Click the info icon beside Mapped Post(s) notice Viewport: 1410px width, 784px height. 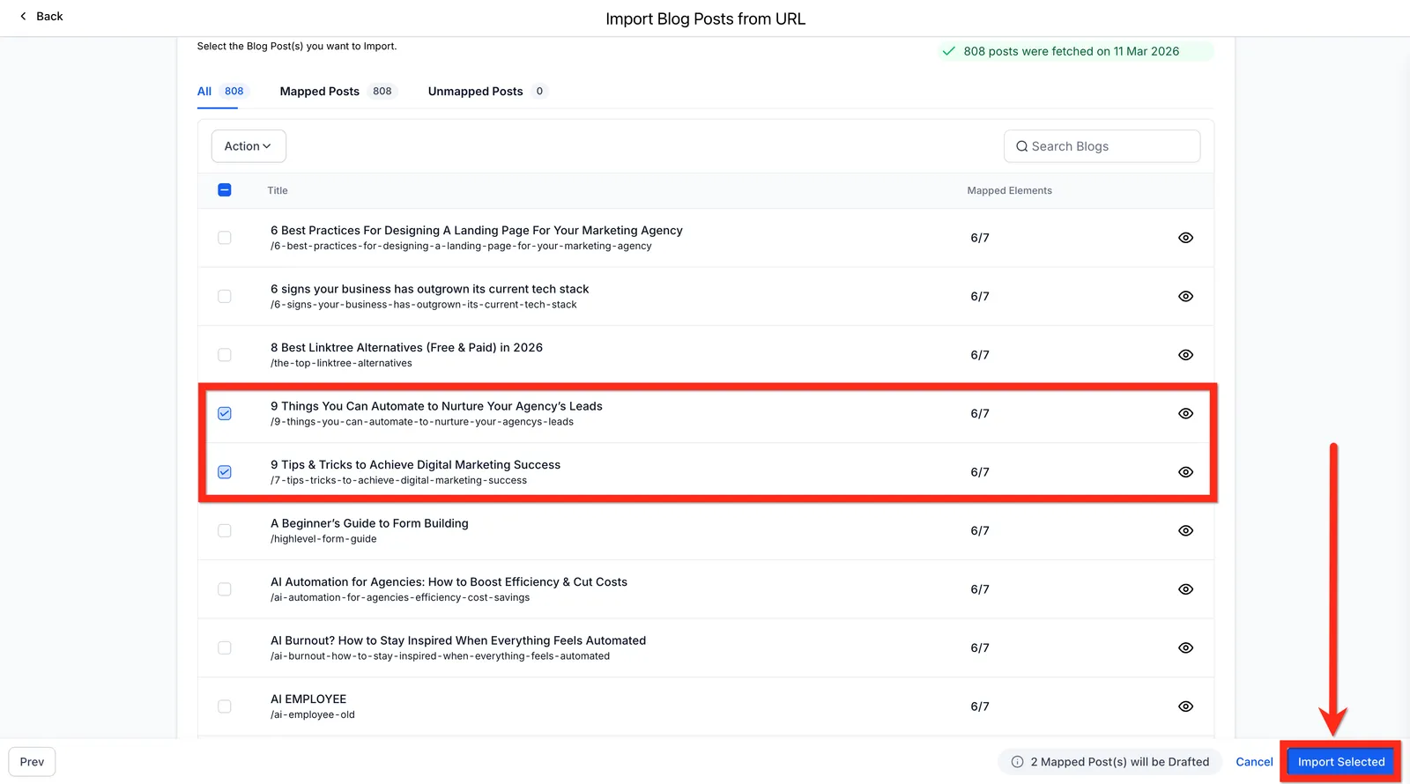(1017, 762)
